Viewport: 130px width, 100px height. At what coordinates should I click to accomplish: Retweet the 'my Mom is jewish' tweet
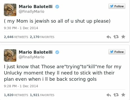[116, 37]
